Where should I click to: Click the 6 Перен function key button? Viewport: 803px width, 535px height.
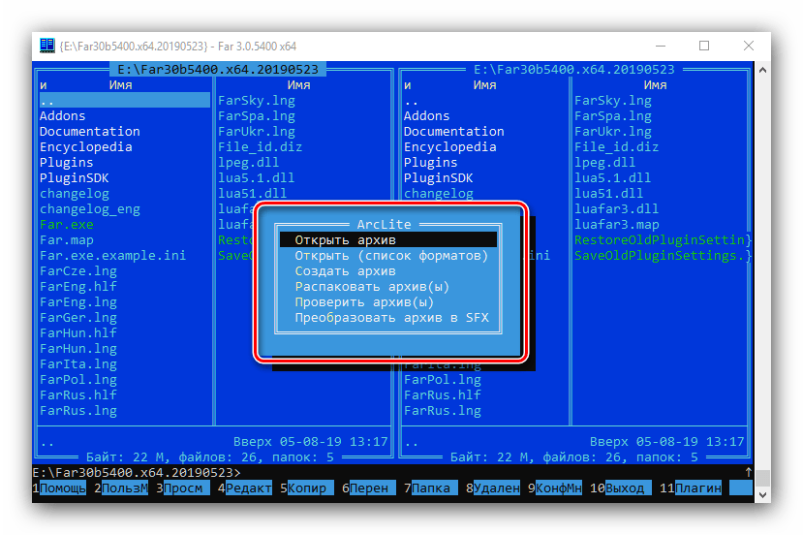point(369,488)
